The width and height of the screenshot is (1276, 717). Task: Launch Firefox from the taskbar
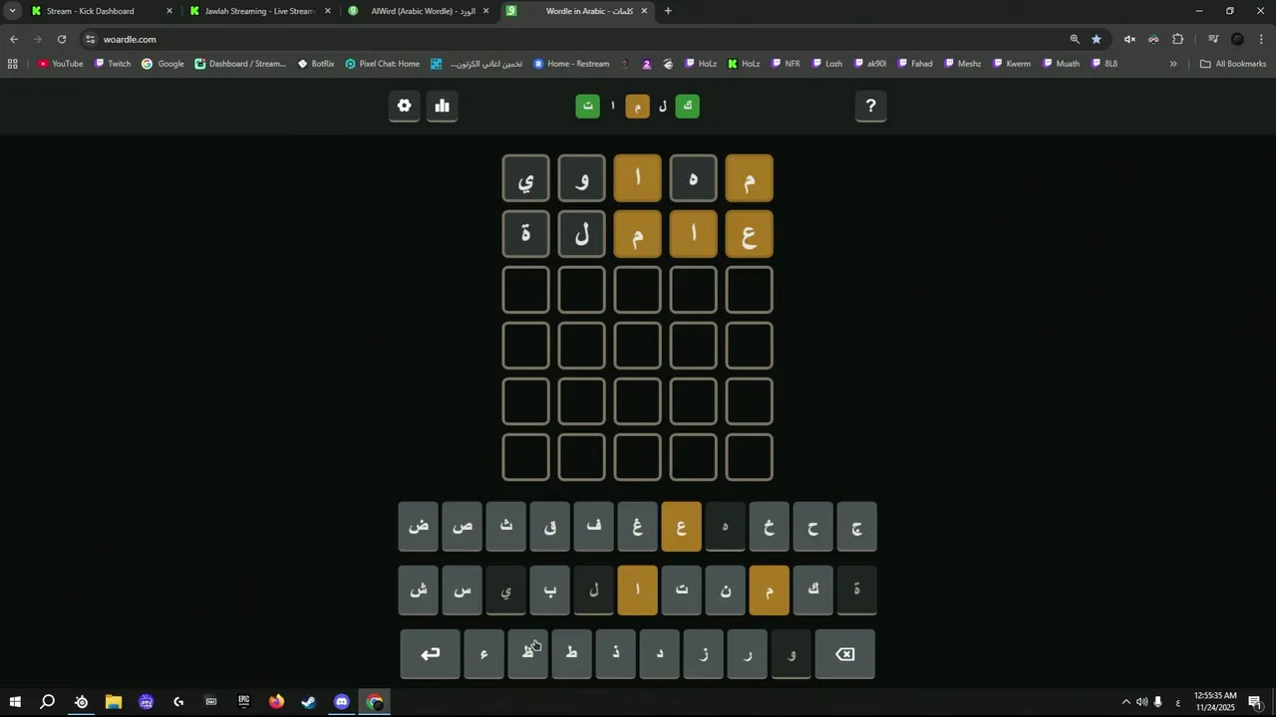276,702
